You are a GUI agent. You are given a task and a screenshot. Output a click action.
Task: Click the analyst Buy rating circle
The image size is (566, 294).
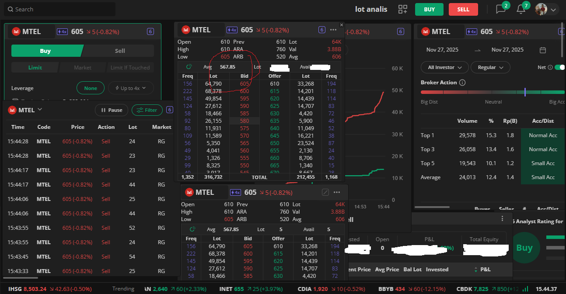pyautogui.click(x=524, y=248)
